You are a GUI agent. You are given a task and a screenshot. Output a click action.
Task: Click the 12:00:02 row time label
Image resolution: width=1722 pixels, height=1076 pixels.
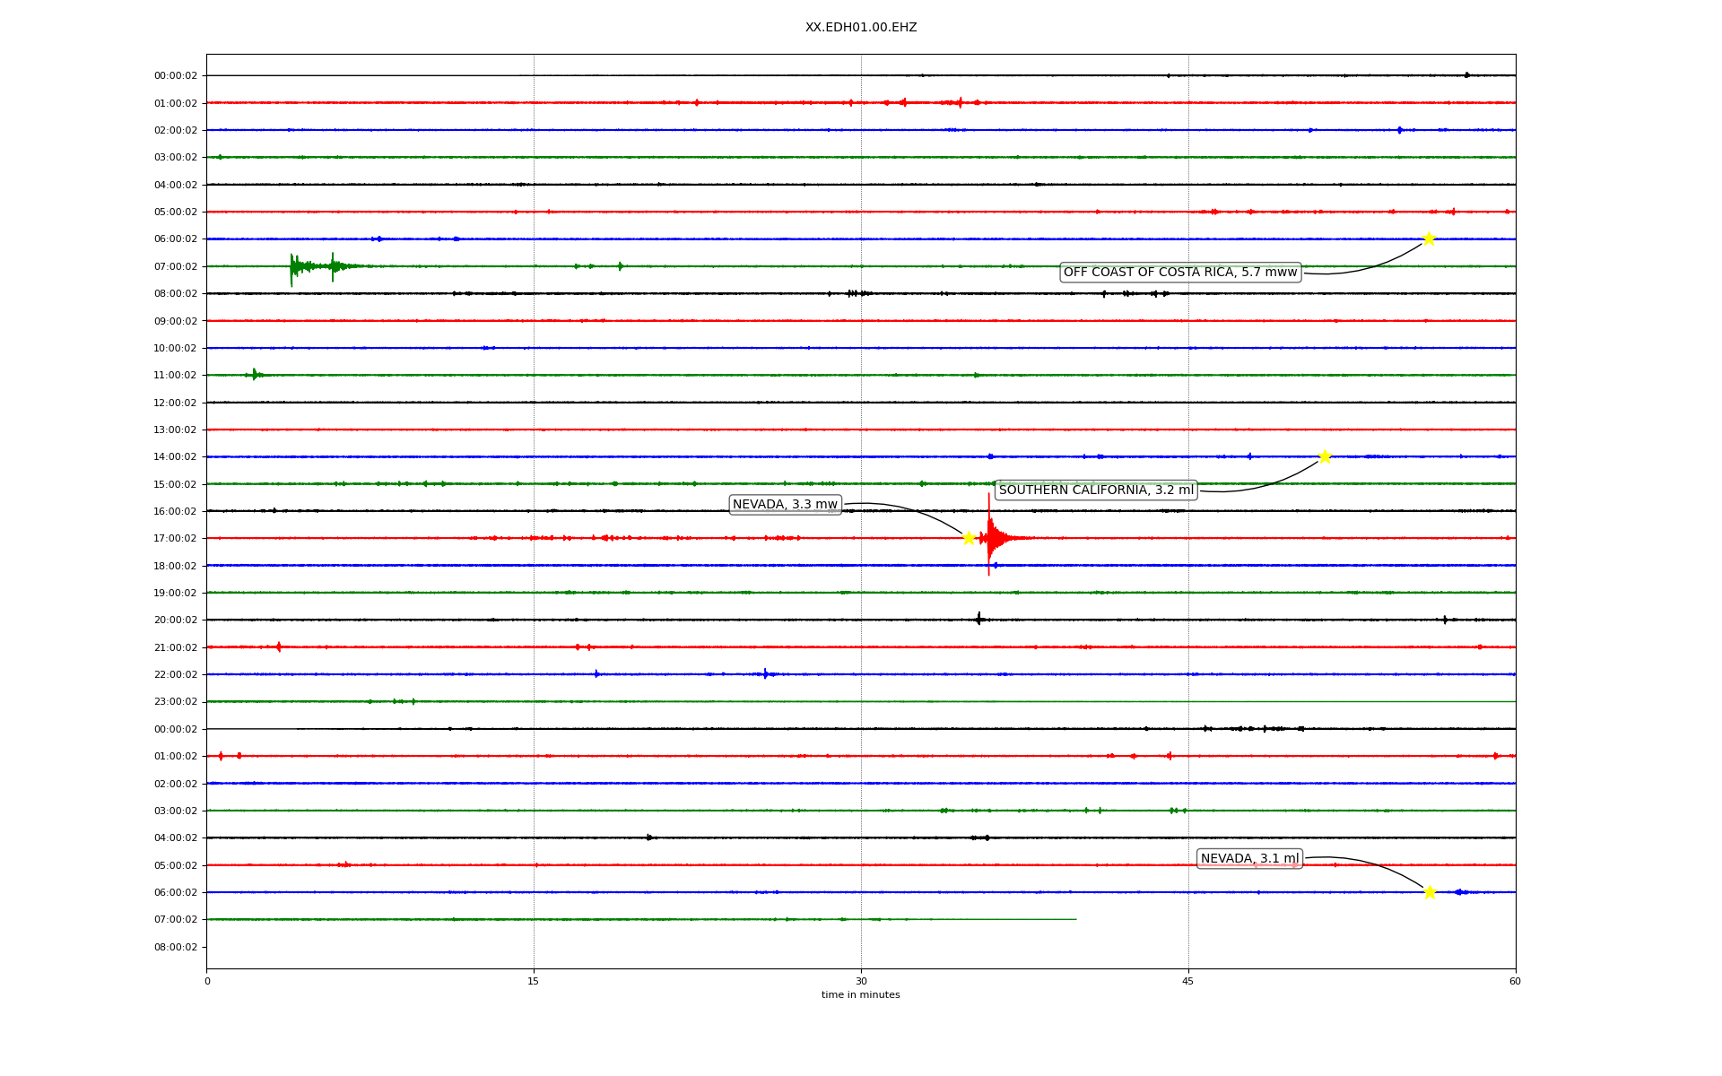175,403
